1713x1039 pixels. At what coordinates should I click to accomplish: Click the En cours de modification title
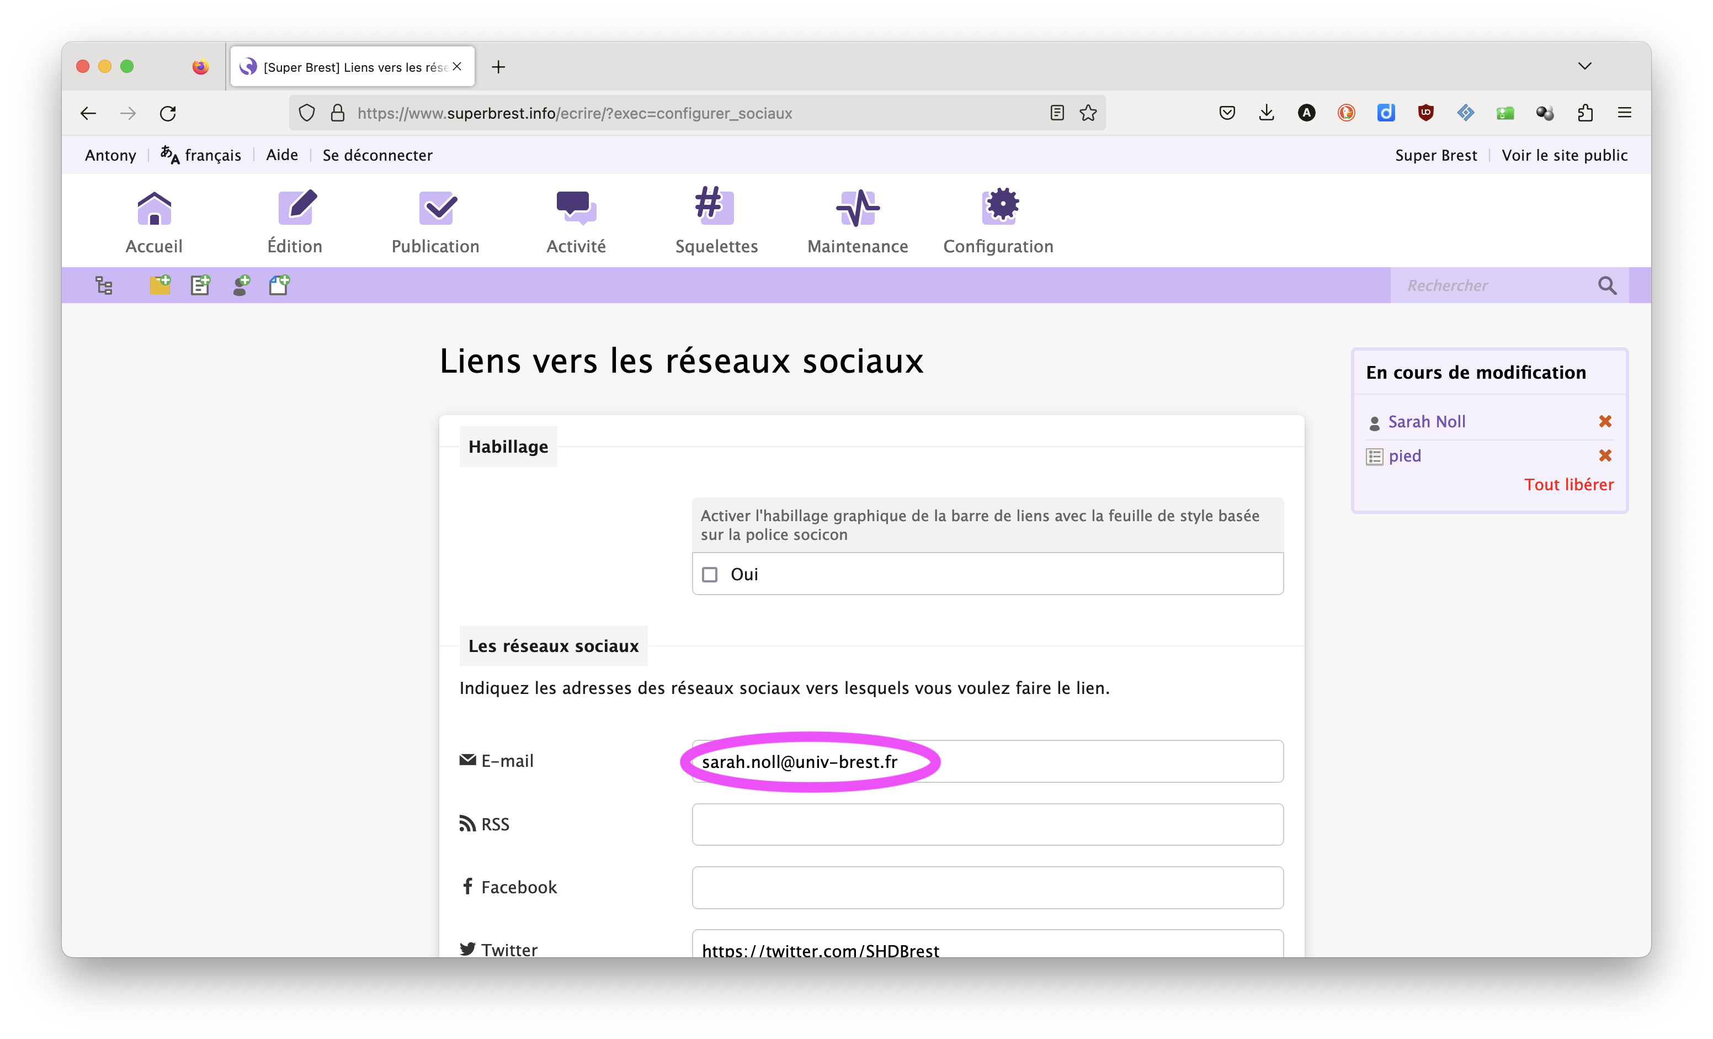[x=1475, y=372]
